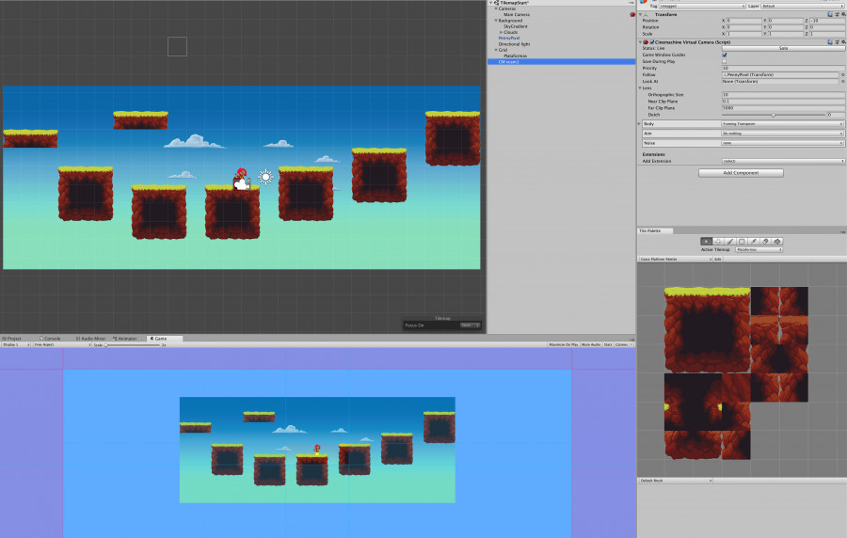Adjust the Dutch slider
Viewport: 847px width, 538px height.
[x=774, y=115]
